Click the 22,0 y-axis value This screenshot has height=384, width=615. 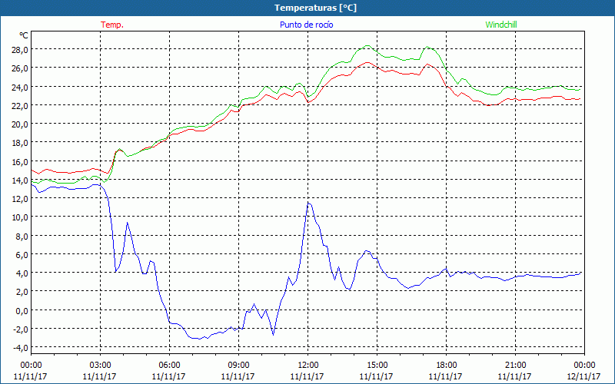[x=21, y=105]
